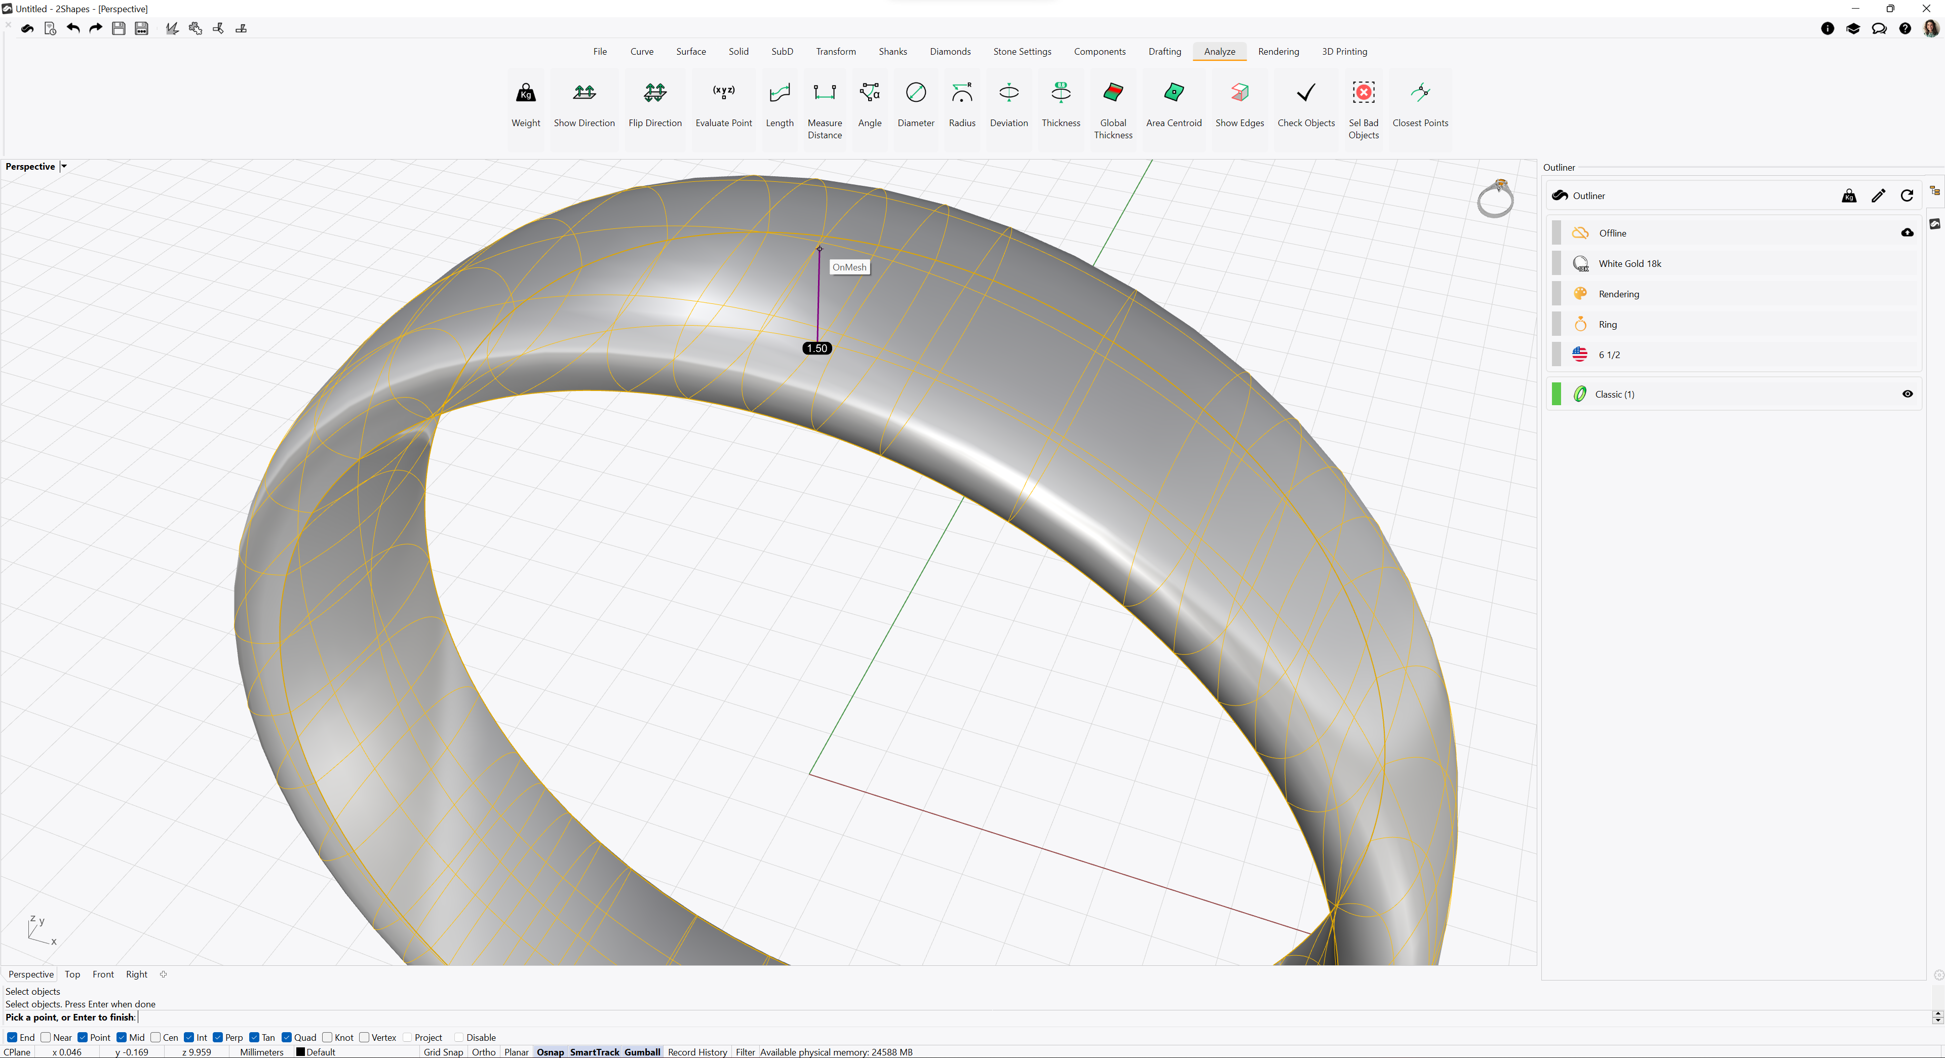Enable the Near osnap checkbox
Screen dimensions: 1945x1058
[45, 1037]
